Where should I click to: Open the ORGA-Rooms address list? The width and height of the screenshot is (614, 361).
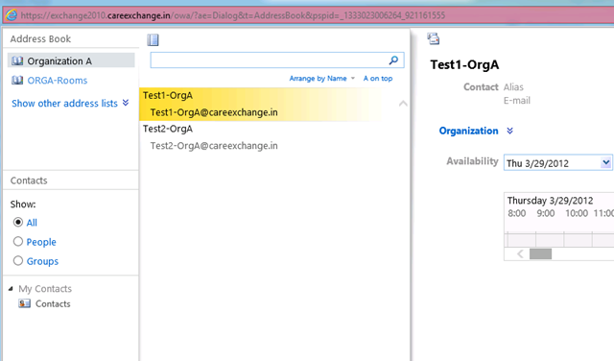click(58, 81)
